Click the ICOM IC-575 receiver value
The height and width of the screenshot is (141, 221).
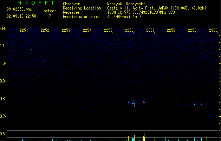pos(141,12)
